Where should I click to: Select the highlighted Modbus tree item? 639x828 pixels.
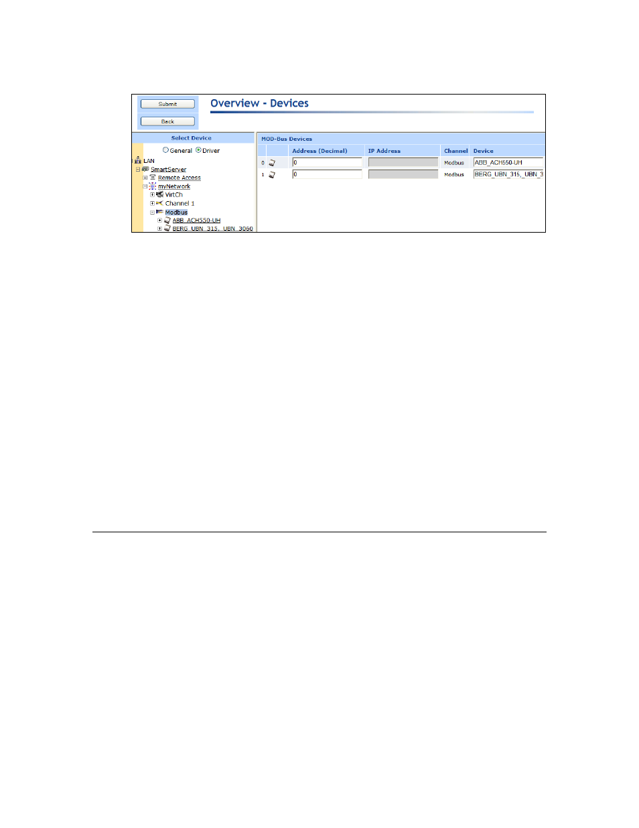tap(176, 212)
